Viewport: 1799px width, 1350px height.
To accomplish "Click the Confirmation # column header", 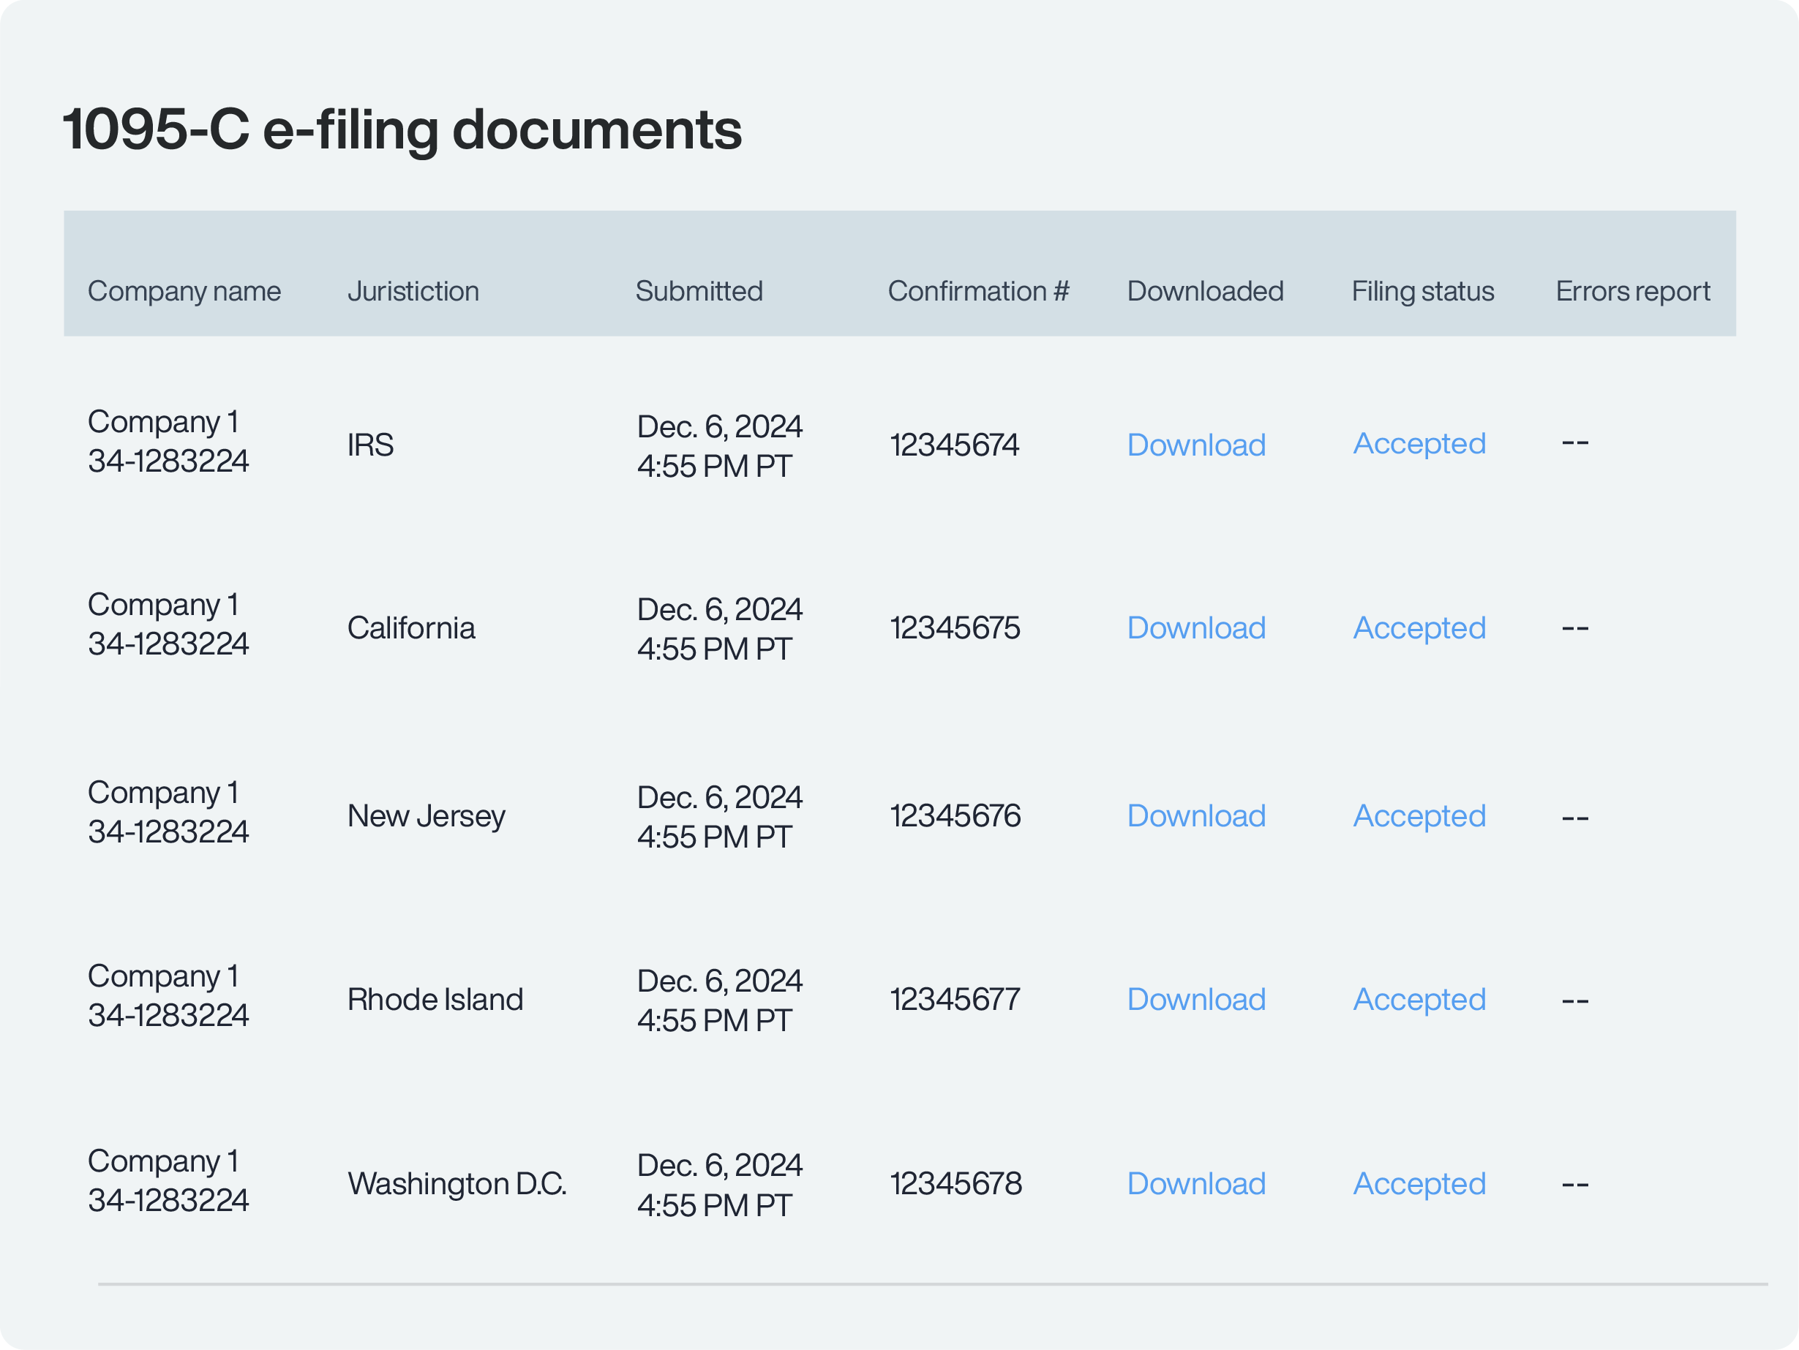I will coord(977,291).
